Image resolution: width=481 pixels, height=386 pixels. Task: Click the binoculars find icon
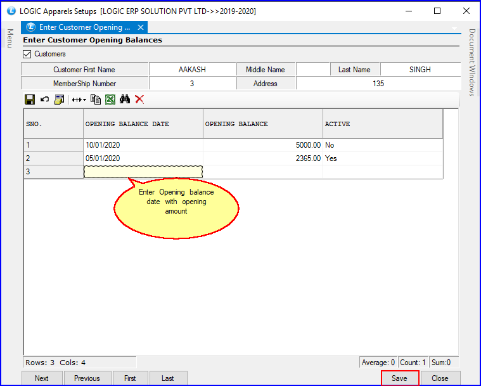125,100
